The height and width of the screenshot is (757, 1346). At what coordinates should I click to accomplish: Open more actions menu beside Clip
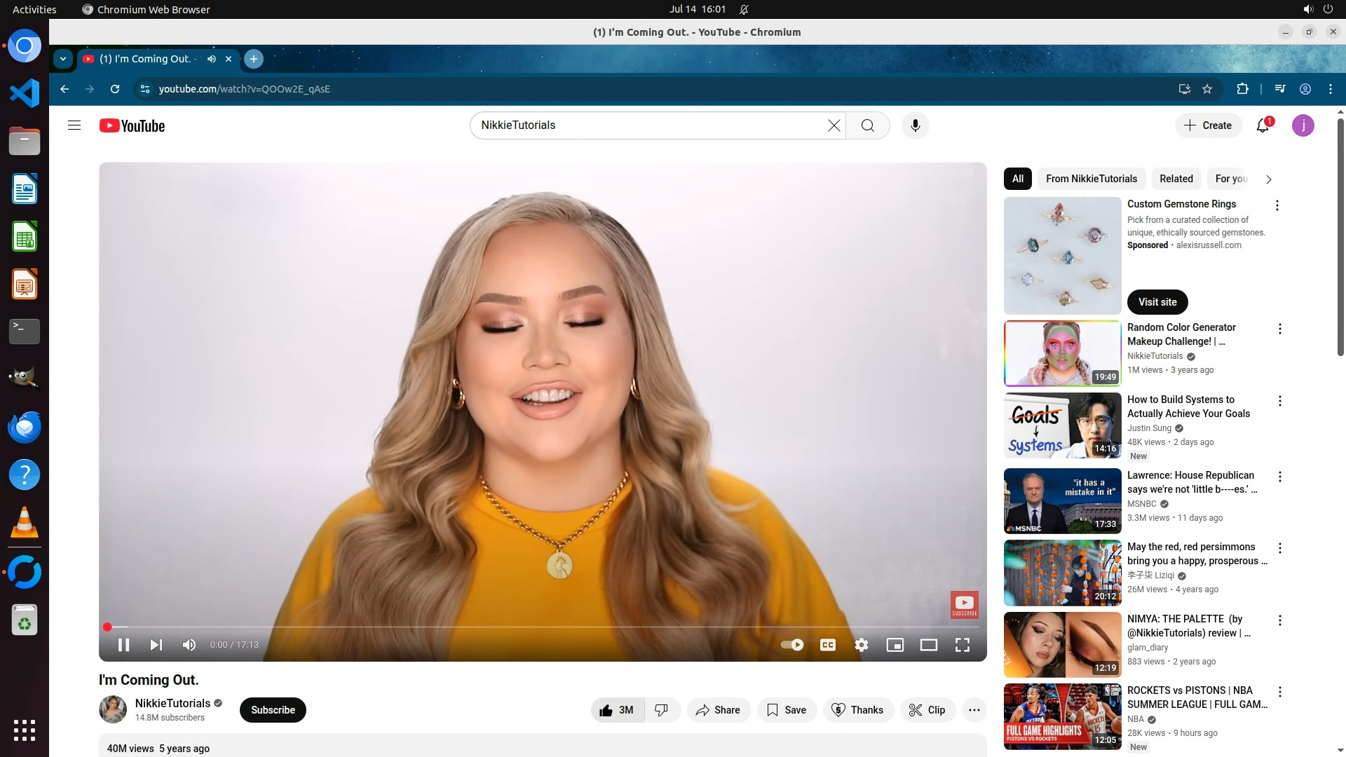tap(974, 710)
